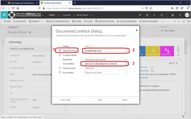Open the 'as Adobe Sign email' dropdown
This screenshot has height=119, width=191.
[x=106, y=51]
